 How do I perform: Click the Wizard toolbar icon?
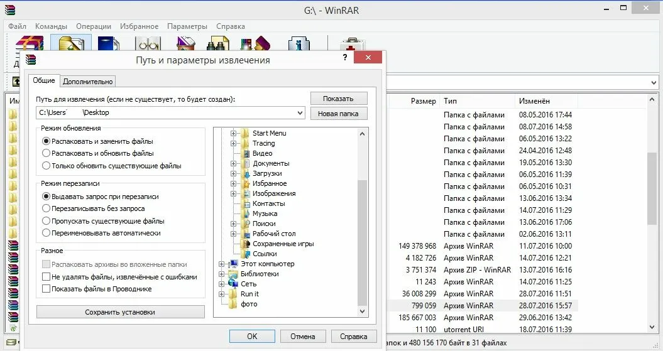click(255, 43)
